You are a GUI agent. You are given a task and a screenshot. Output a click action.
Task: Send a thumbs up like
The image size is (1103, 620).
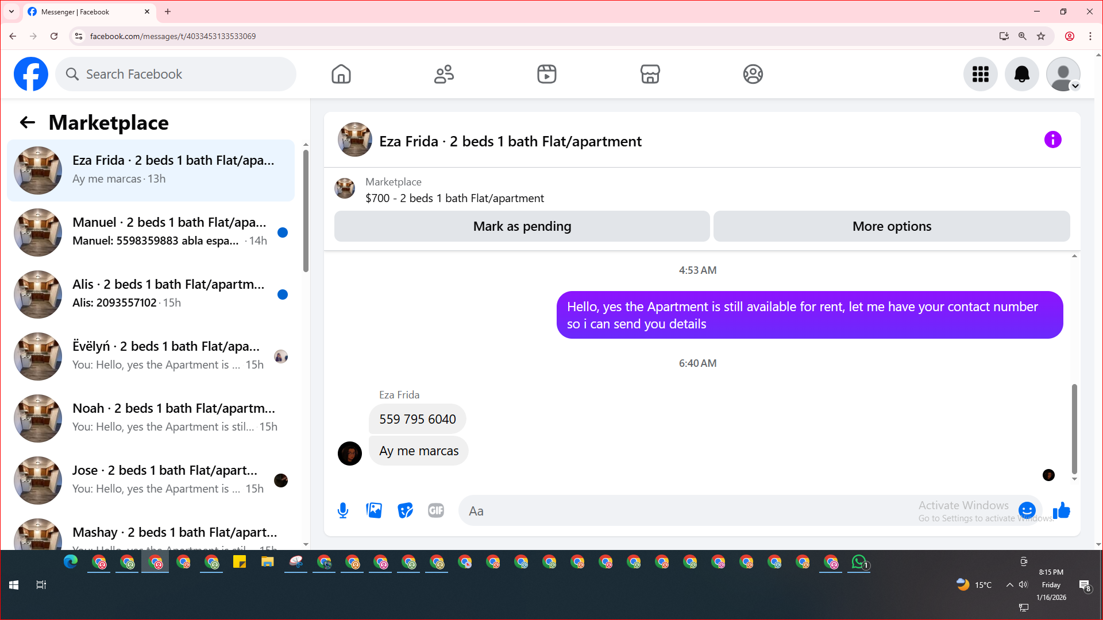pos(1061,510)
